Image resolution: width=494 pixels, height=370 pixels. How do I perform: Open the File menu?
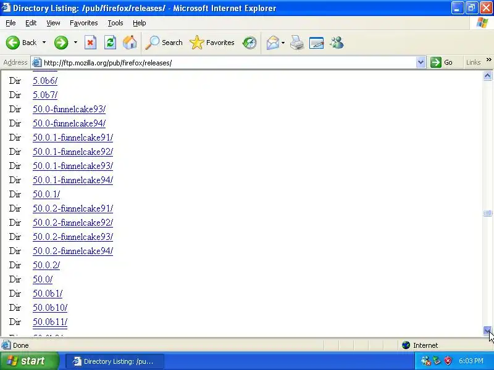click(x=10, y=23)
